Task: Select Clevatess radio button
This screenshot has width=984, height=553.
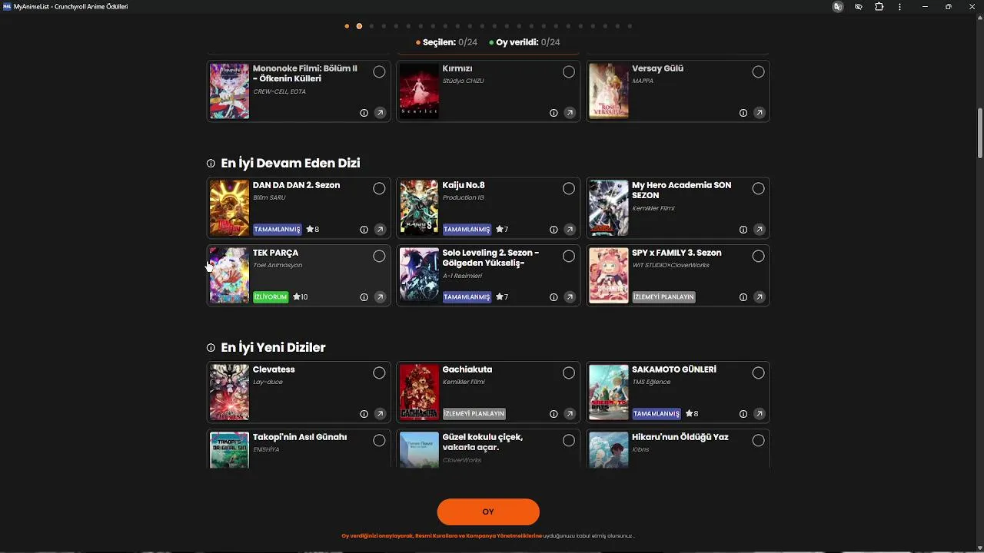Action: [379, 373]
